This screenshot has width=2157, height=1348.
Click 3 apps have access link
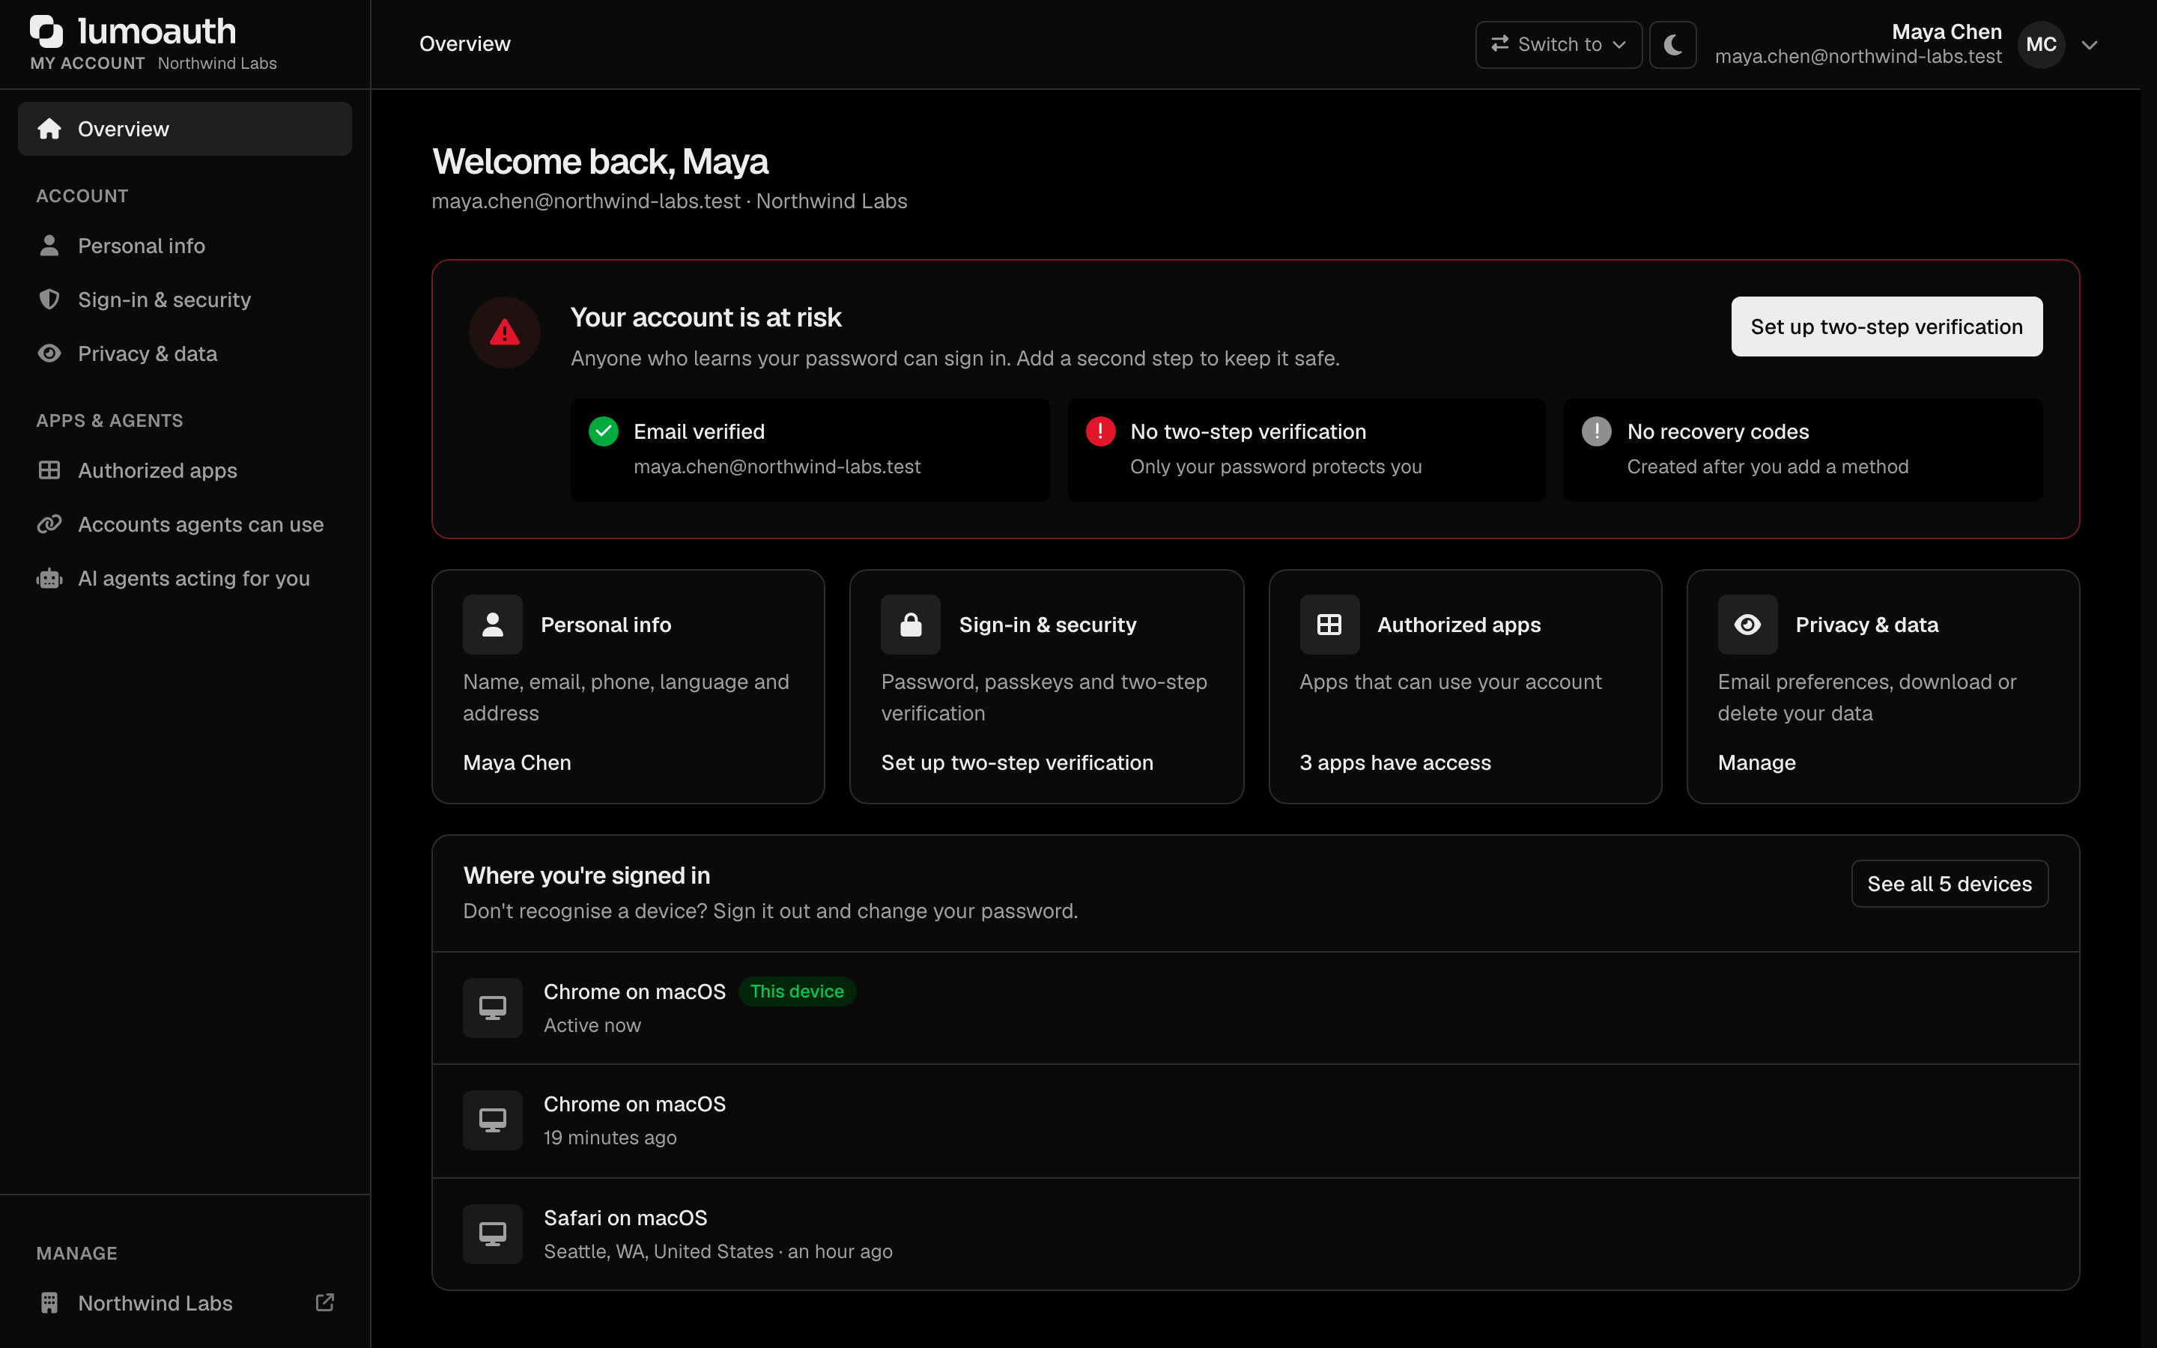tap(1395, 763)
